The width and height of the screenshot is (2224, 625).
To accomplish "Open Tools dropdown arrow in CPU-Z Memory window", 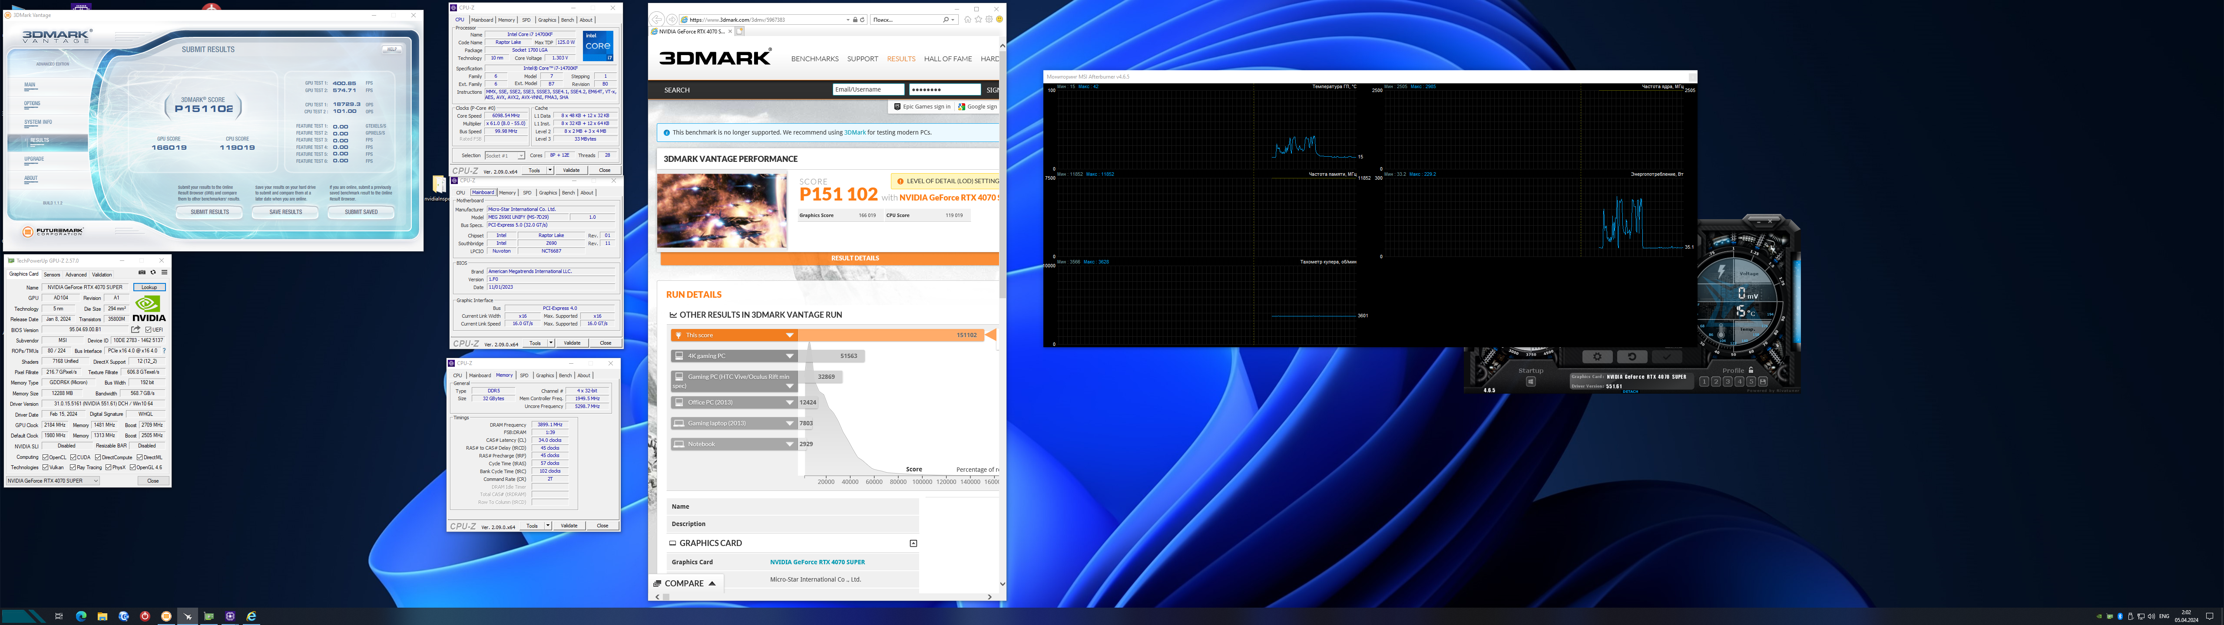I will pyautogui.click(x=549, y=526).
